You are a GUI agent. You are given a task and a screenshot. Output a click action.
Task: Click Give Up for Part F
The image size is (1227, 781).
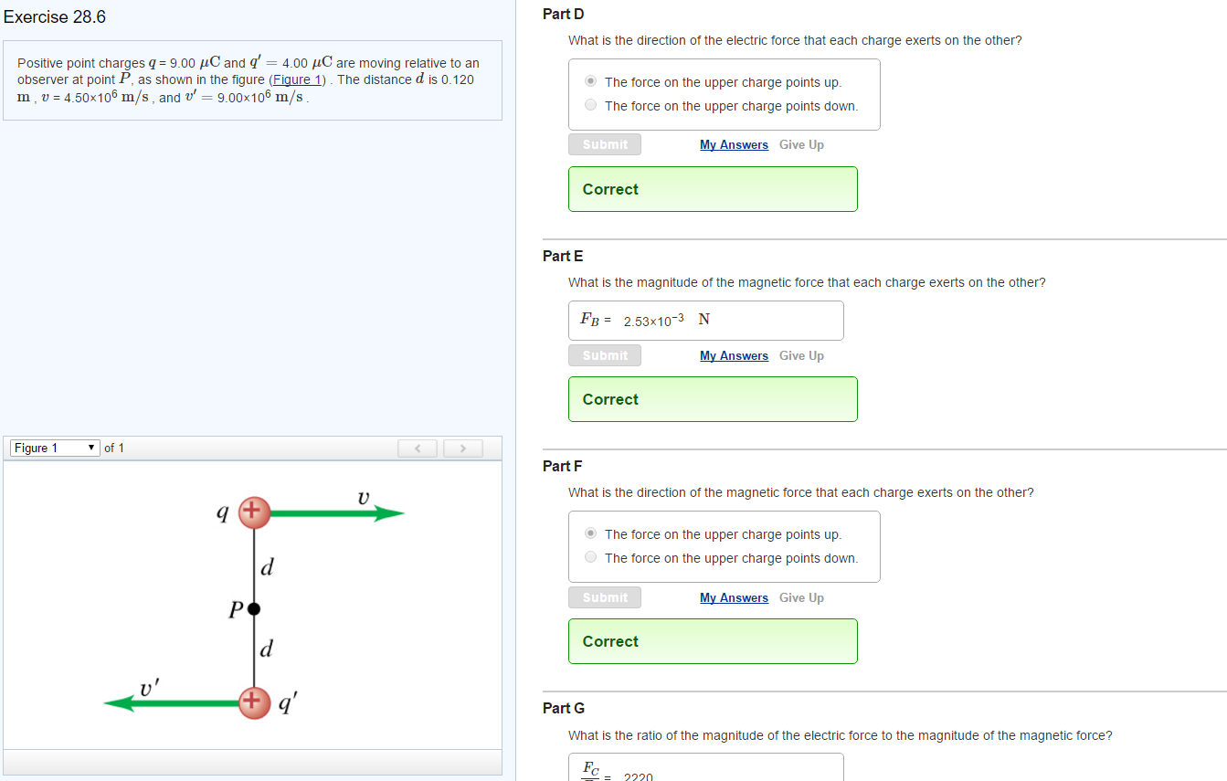point(801,596)
